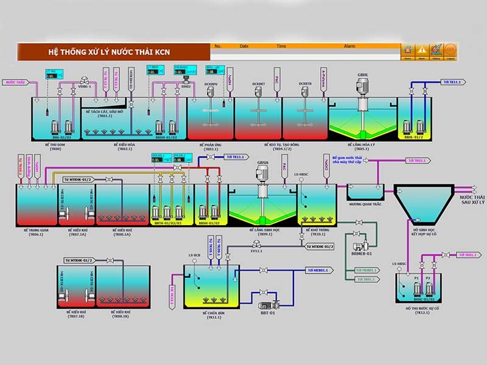This screenshot has width=487, height=365.
Task: Click the Date column header
Action: tap(244, 46)
